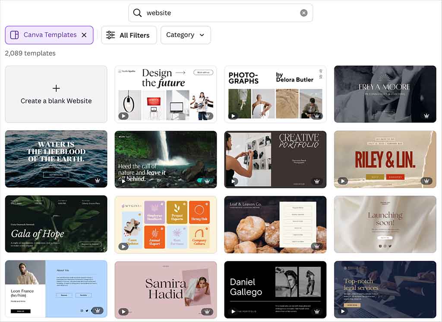Clear the search field text

(304, 13)
